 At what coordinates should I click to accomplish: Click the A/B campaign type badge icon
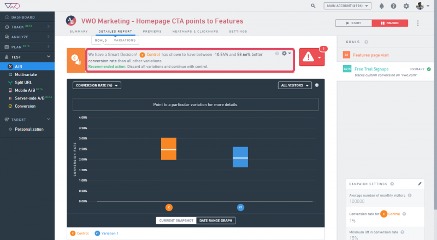[71, 21]
